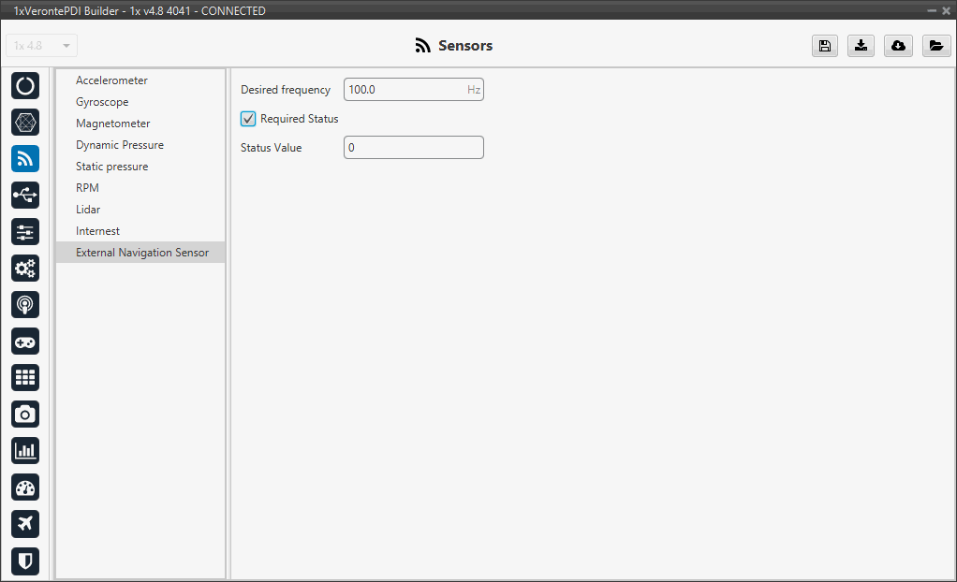
Task: Click the sliders icon in sidebar
Action: click(25, 232)
